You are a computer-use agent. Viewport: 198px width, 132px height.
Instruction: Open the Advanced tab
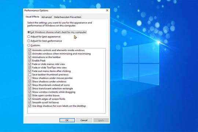click(47, 17)
